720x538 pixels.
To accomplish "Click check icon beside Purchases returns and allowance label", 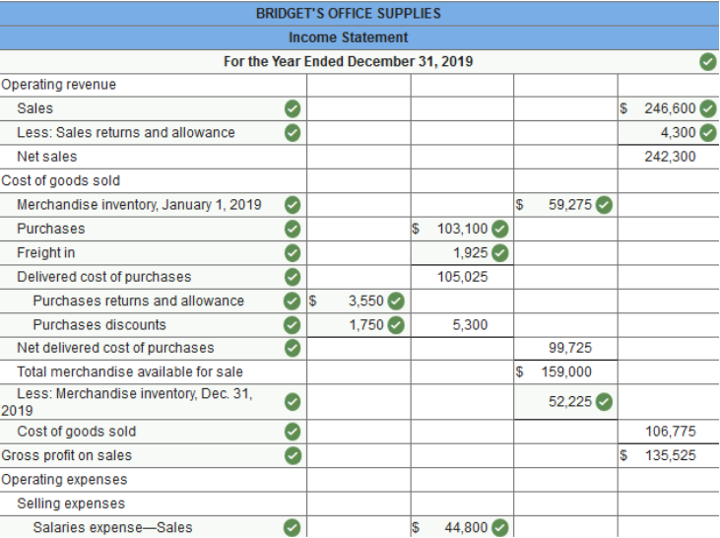I will (x=293, y=301).
